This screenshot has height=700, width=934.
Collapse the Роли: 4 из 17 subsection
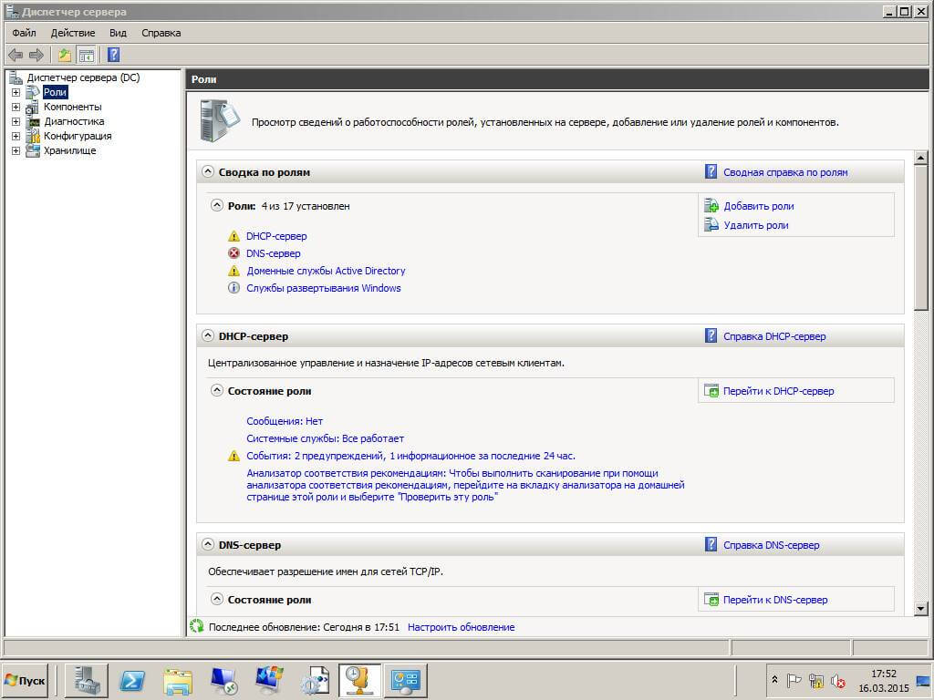[x=217, y=205]
